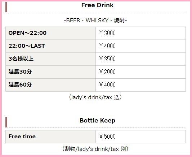Click the ￥2000 price cell
Image resolution: width=192 pixels, height=157 pixels.
[x=107, y=72]
